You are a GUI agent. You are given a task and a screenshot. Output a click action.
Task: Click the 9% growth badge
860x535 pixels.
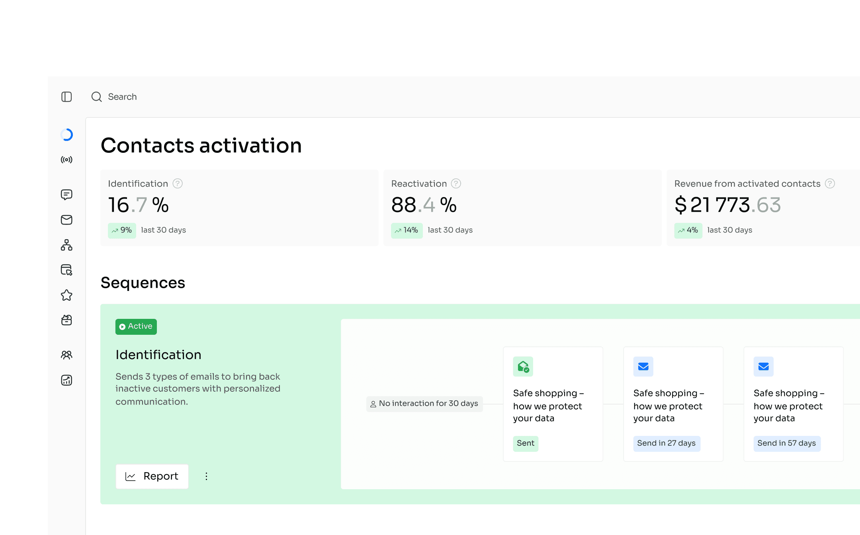122,230
